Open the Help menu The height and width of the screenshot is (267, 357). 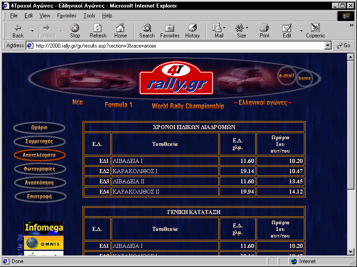[107, 16]
